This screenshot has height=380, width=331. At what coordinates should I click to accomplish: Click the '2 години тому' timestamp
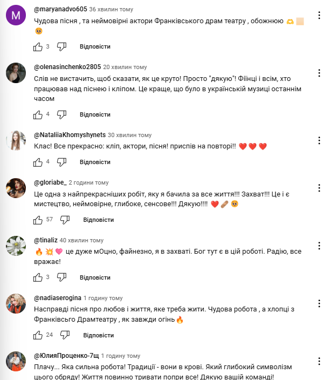(88, 182)
